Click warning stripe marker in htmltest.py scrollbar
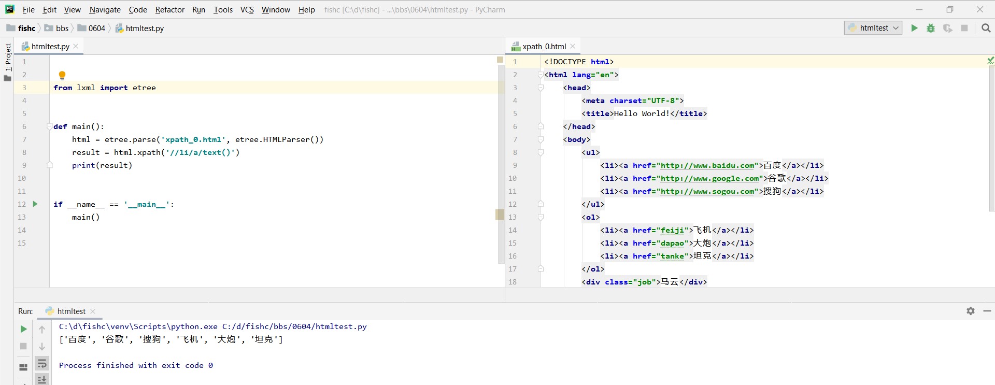995x385 pixels. coord(500,215)
